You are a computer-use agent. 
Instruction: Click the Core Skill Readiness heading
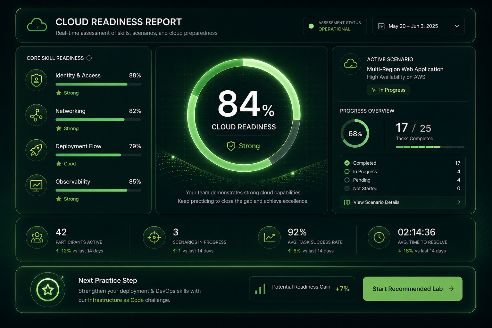[55, 58]
